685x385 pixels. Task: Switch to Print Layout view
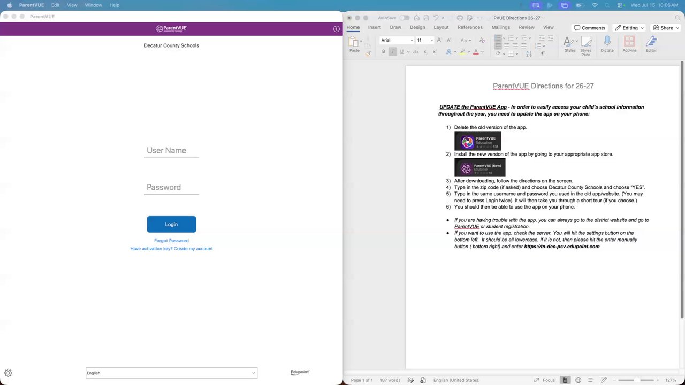click(x=565, y=380)
